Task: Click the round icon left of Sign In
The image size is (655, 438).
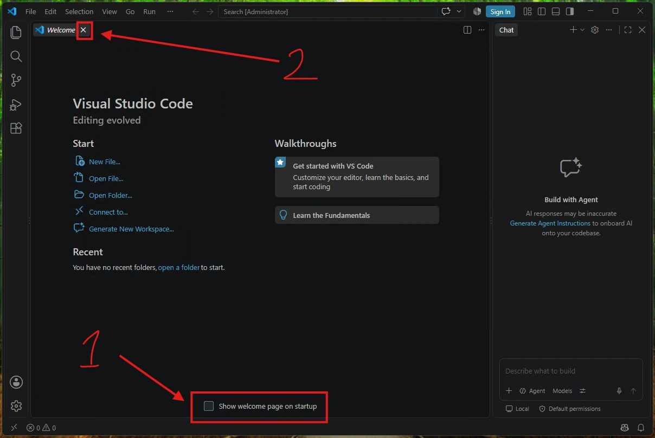Action: coord(477,11)
